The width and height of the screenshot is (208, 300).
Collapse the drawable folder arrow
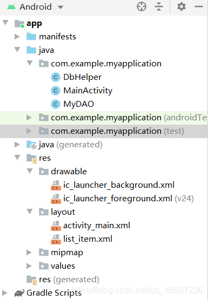pyautogui.click(x=30, y=171)
